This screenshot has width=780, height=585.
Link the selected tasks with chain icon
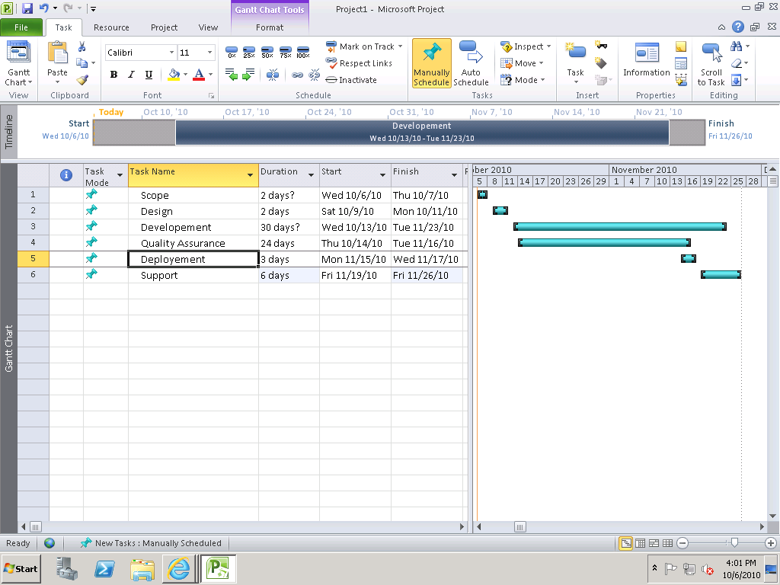pos(296,75)
